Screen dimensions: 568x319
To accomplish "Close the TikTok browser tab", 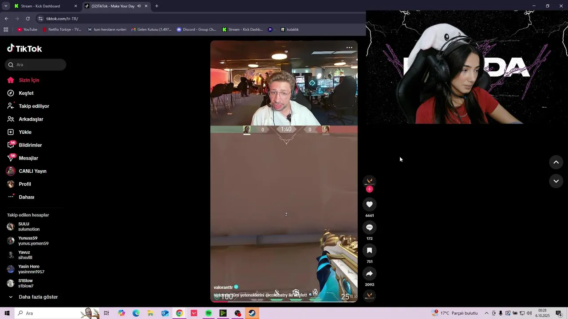I will tap(146, 6).
